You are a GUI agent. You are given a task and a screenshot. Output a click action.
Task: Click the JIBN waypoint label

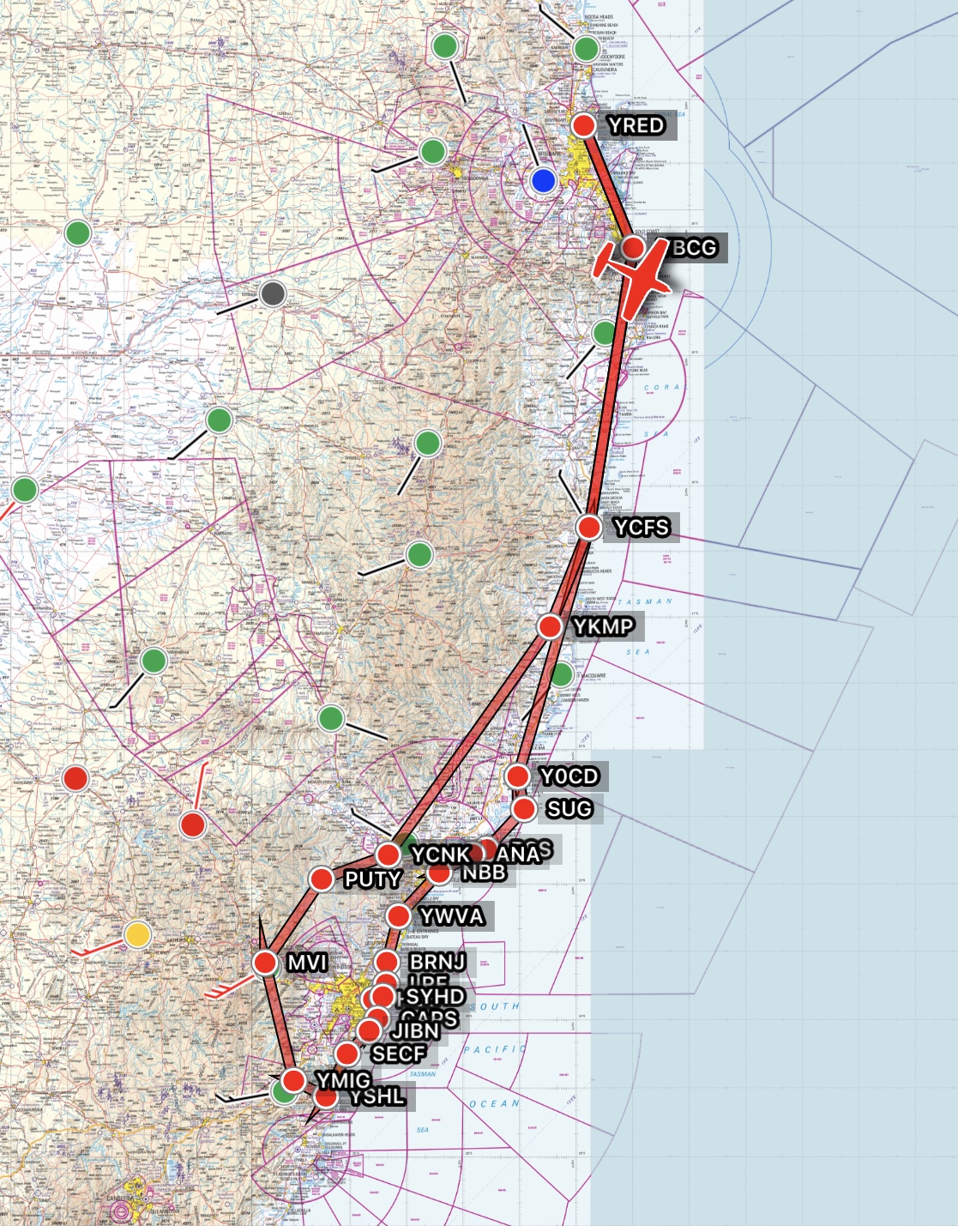(x=416, y=1030)
